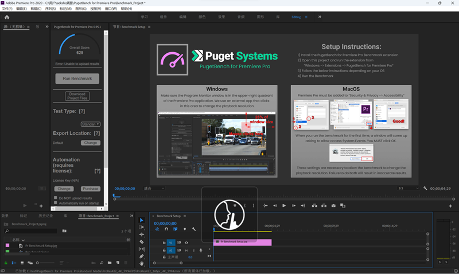The image size is (459, 274).
Task: Click the Lift button in Program Monitor
Action: 314,206
